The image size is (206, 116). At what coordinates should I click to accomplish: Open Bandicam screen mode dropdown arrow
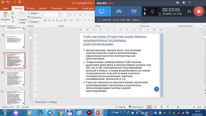pos(109,11)
